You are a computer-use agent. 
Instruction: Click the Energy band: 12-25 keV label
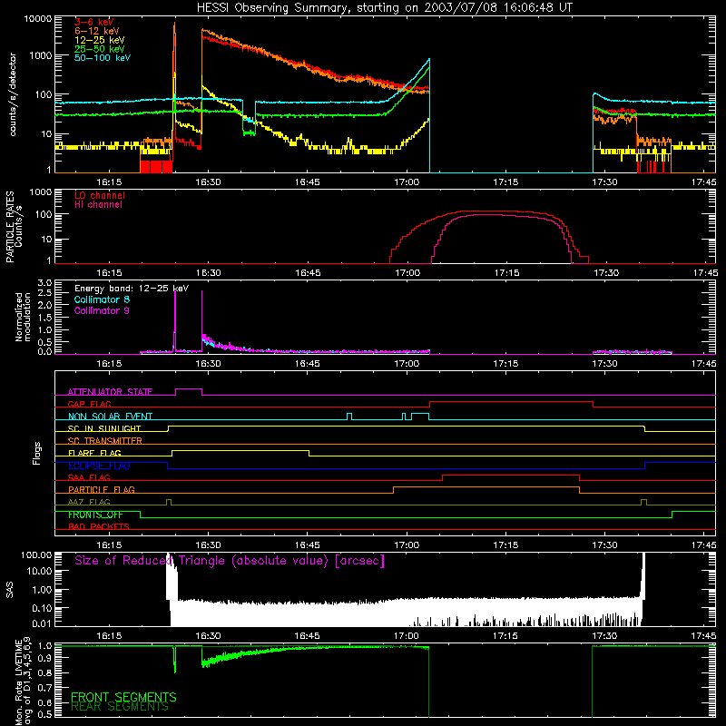pos(132,289)
